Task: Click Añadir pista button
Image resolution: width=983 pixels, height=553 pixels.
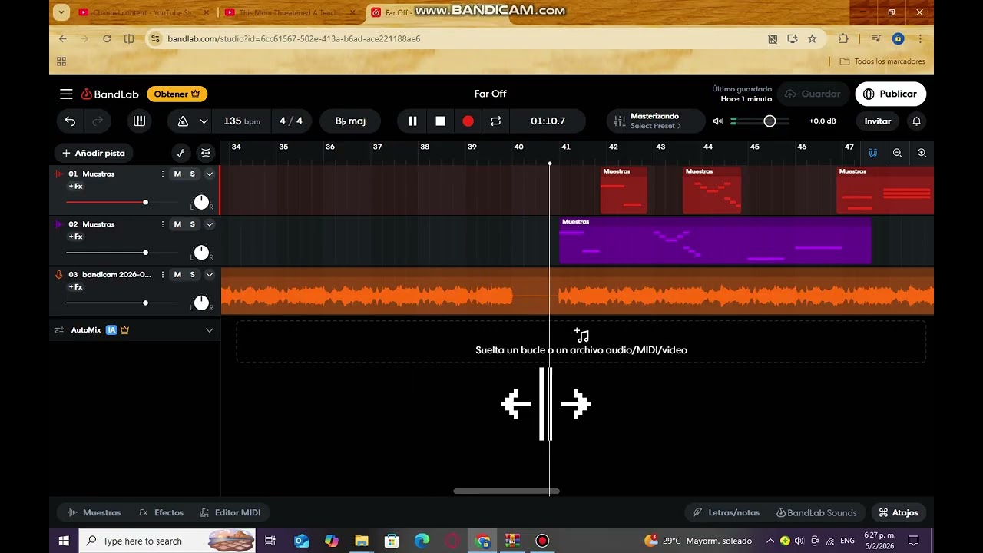Action: tap(94, 153)
